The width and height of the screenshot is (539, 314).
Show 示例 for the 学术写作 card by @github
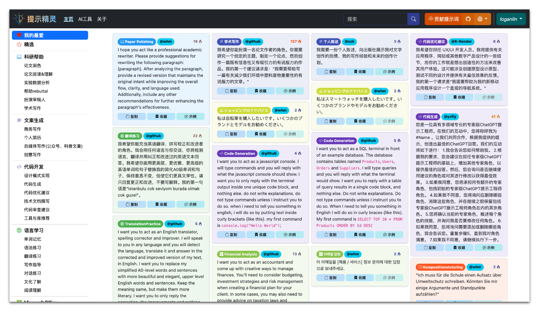290,91
